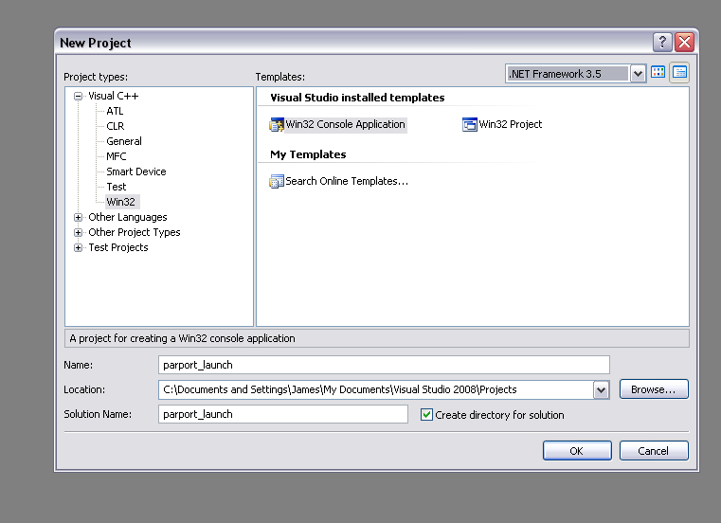Click Search Online Templates text
Image resolution: width=721 pixels, height=523 pixels.
pos(347,181)
